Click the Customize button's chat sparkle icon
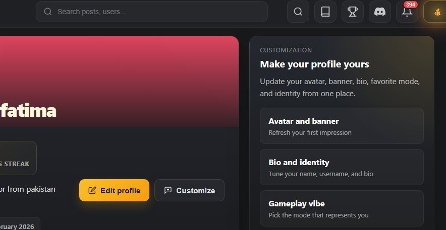 (x=168, y=190)
